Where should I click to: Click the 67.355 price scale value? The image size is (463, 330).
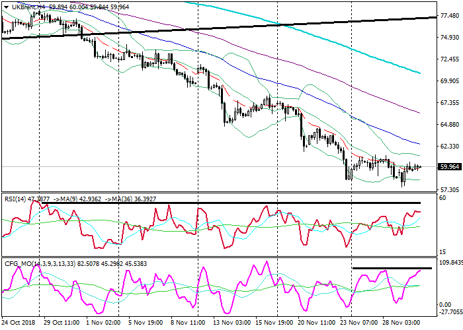450,103
